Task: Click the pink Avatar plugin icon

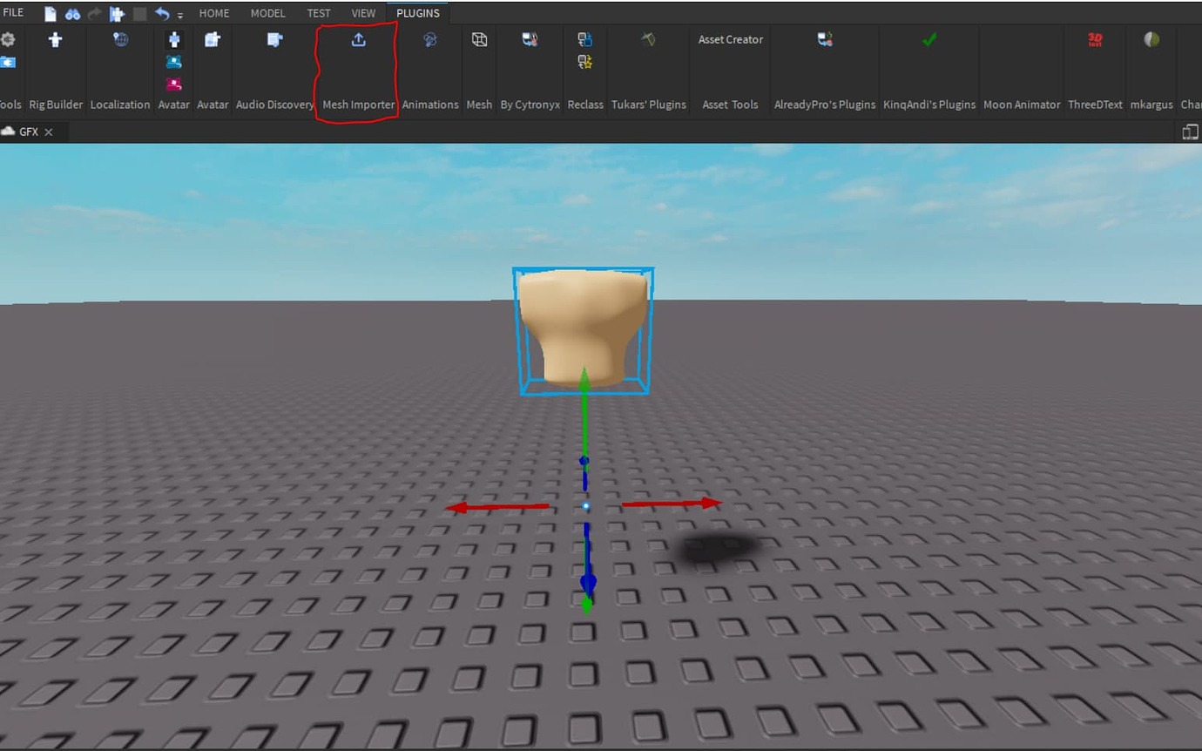Action: pyautogui.click(x=174, y=85)
